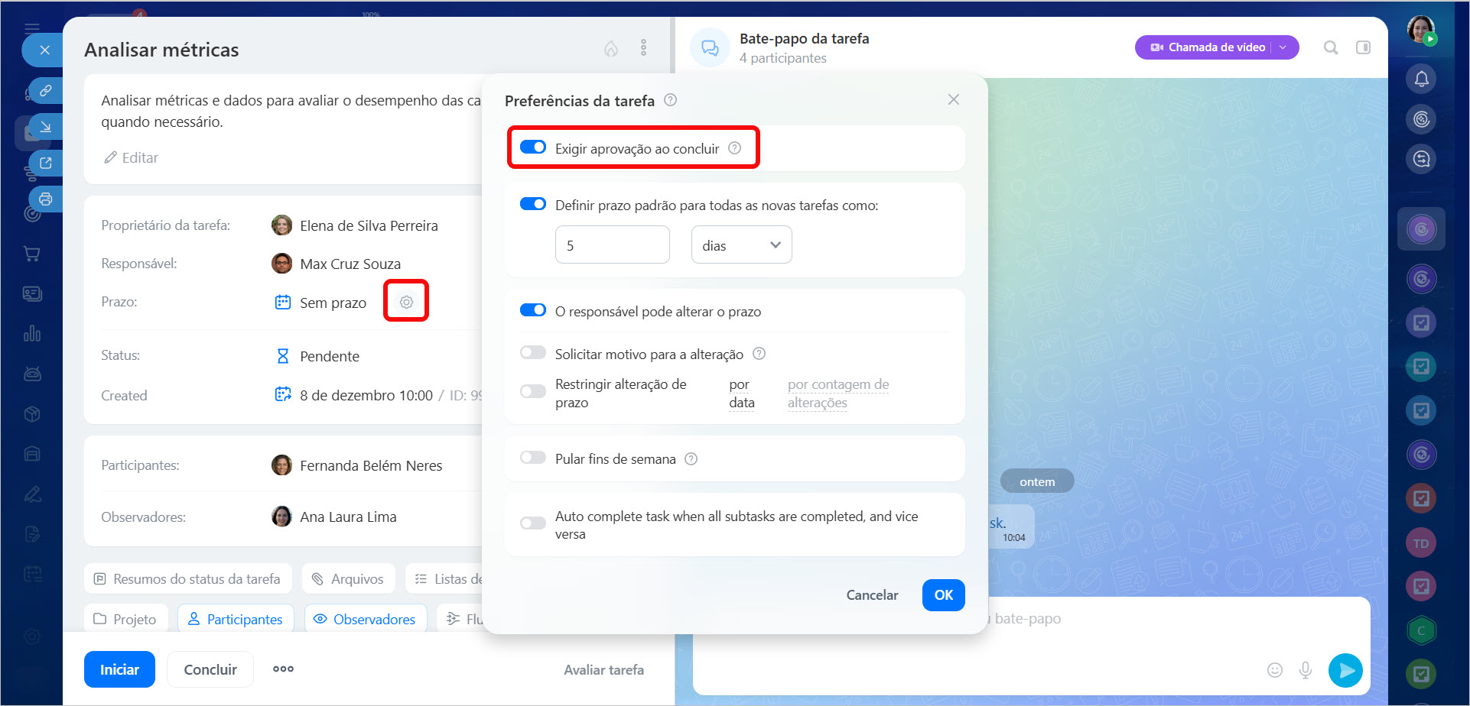Image resolution: width=1470 pixels, height=706 pixels.
Task: Expand Chamada de vídeo dropdown arrow
Action: pos(1283,47)
